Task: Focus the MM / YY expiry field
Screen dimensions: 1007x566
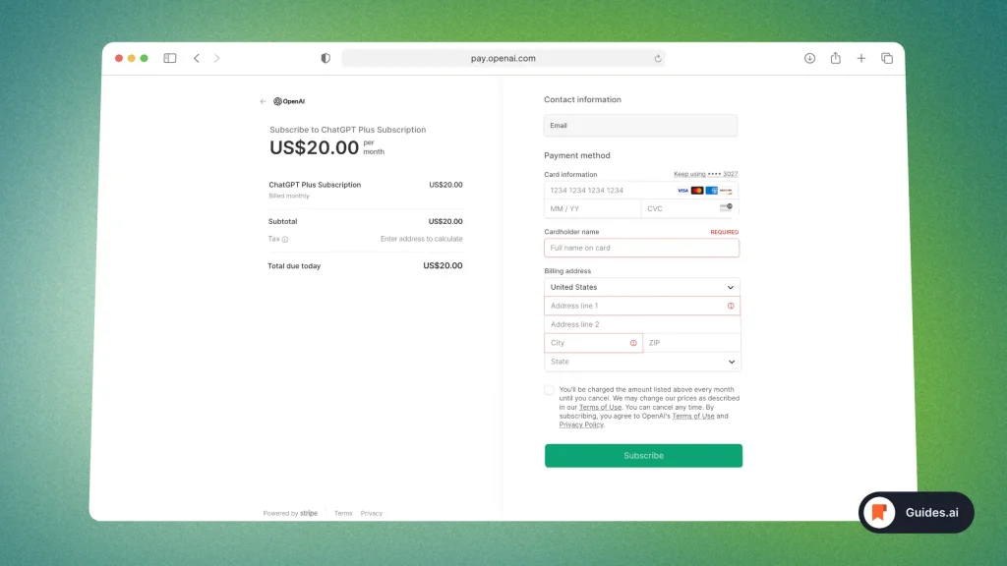Action: click(x=592, y=209)
